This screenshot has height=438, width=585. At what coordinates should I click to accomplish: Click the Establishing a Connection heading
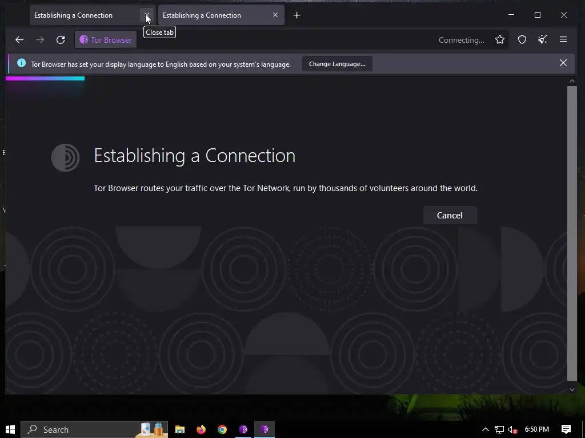(x=194, y=156)
